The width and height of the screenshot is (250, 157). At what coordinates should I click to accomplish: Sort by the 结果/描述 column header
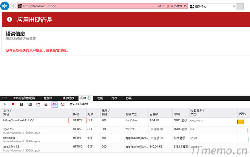coord(112,113)
